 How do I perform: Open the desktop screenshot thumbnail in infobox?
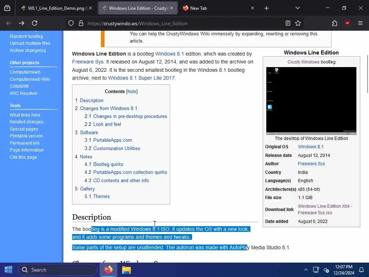(x=311, y=101)
